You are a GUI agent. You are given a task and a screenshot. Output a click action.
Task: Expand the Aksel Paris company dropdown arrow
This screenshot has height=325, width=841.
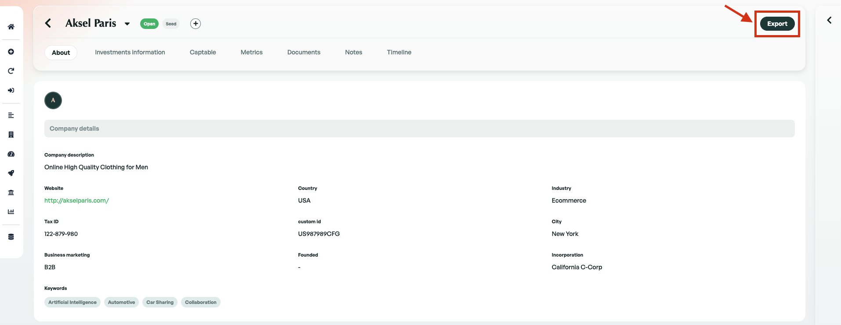pyautogui.click(x=127, y=24)
